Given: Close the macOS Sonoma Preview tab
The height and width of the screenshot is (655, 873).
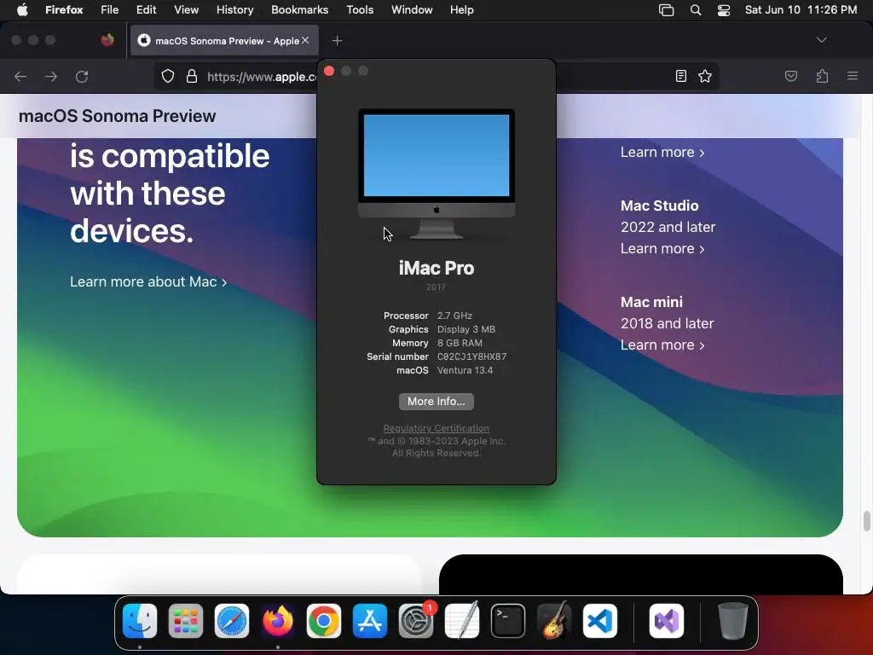Looking at the screenshot, I should [305, 40].
